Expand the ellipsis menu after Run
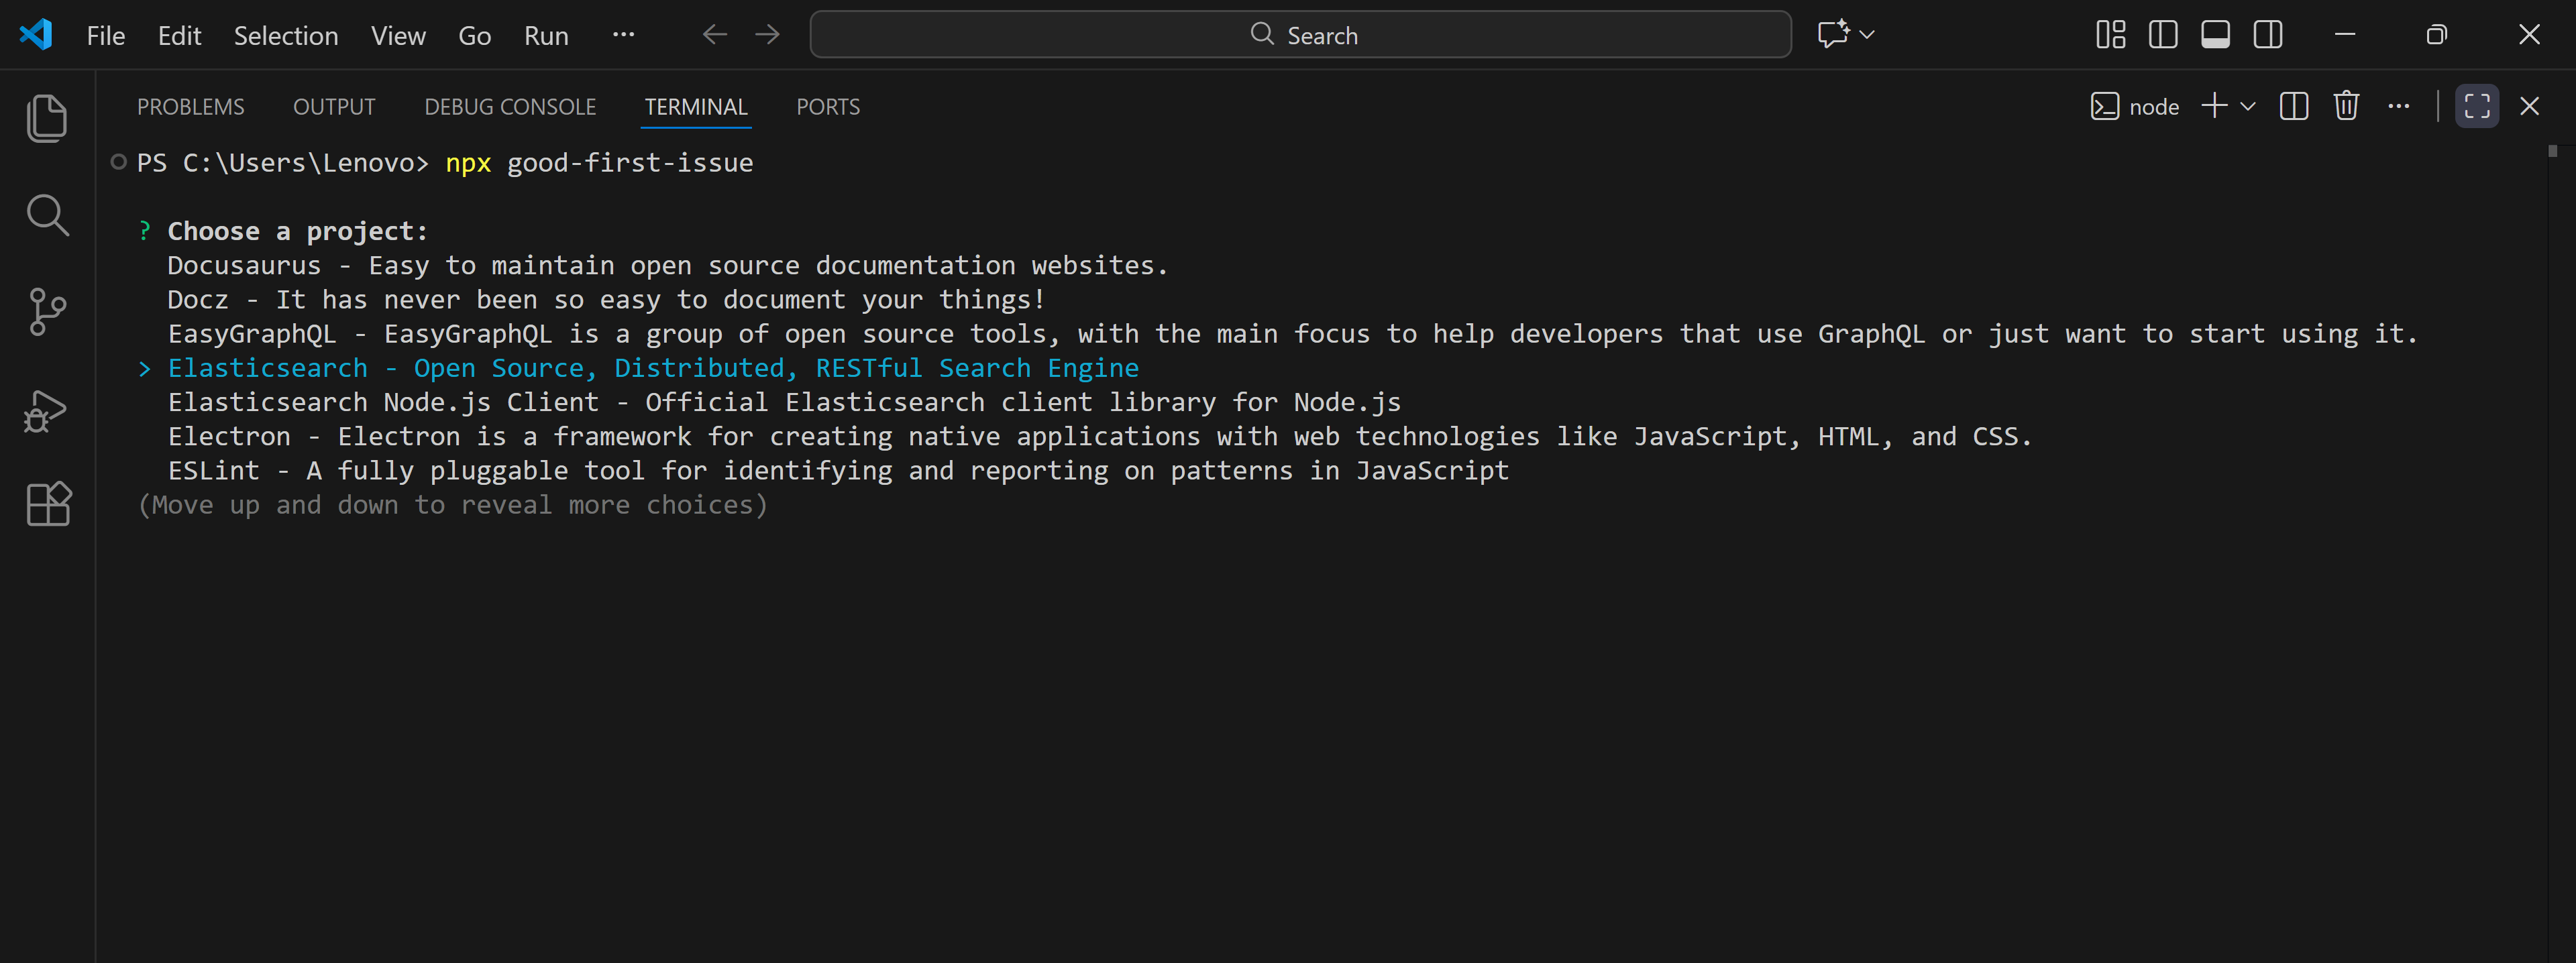 pyautogui.click(x=623, y=35)
